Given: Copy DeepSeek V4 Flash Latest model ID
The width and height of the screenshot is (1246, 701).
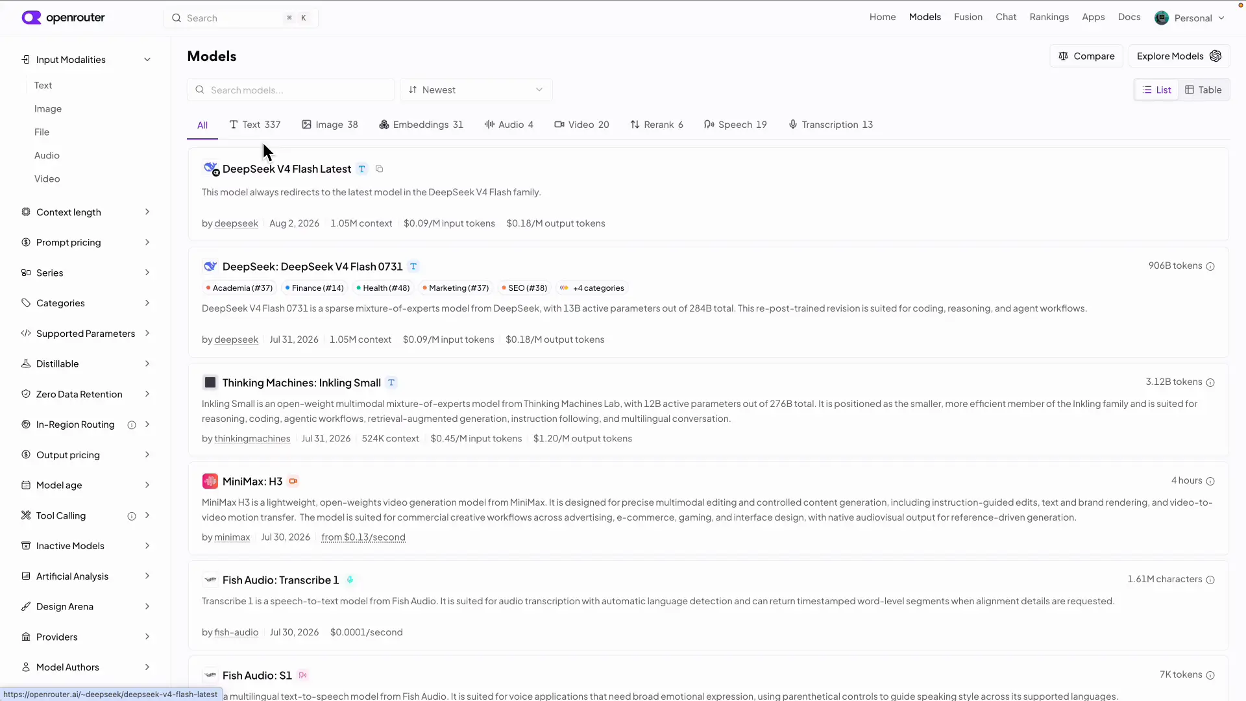Looking at the screenshot, I should [x=380, y=169].
